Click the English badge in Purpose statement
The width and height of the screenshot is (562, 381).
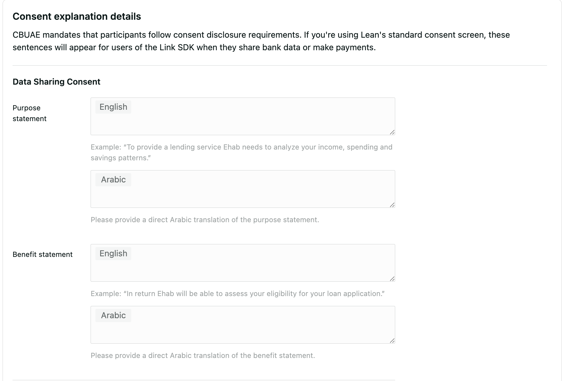click(113, 107)
